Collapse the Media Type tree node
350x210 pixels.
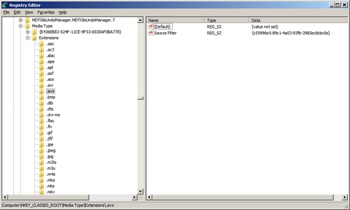click(x=21, y=26)
